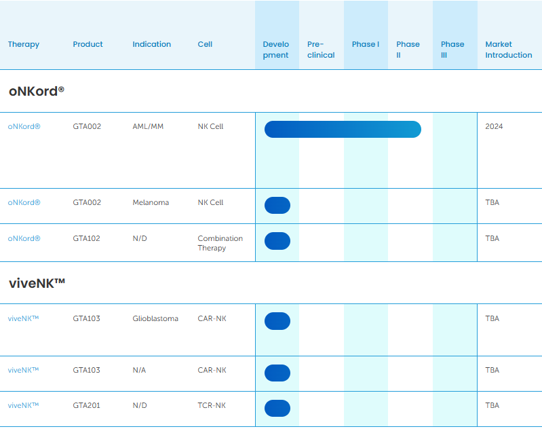Click the GTA201 product cell

tap(86, 405)
